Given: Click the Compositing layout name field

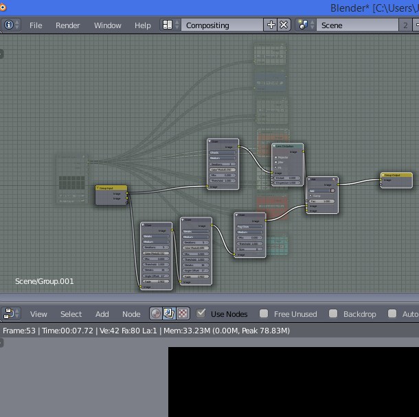Looking at the screenshot, I should tap(221, 25).
